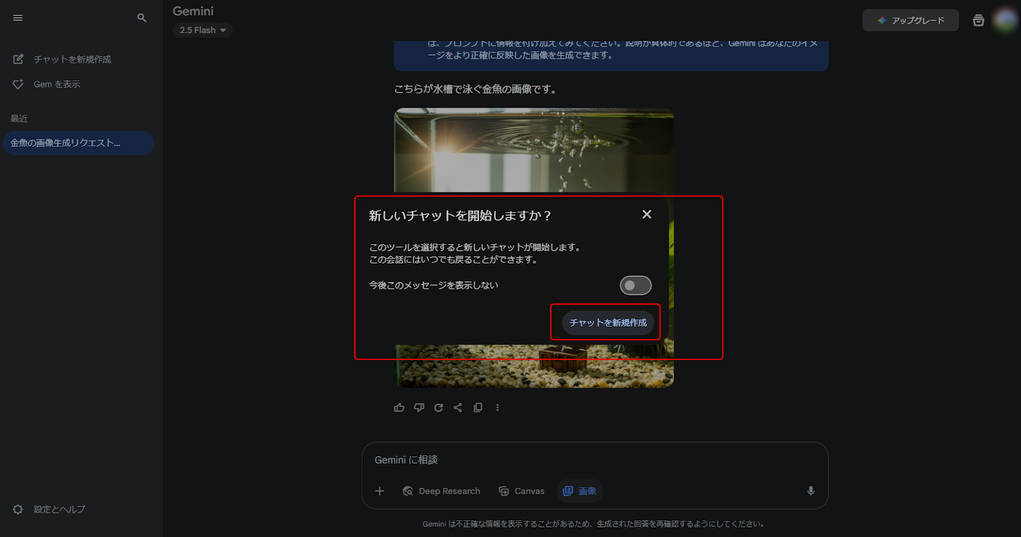Image resolution: width=1021 pixels, height=537 pixels.
Task: Click the thumbs up icon
Action: pyautogui.click(x=399, y=408)
